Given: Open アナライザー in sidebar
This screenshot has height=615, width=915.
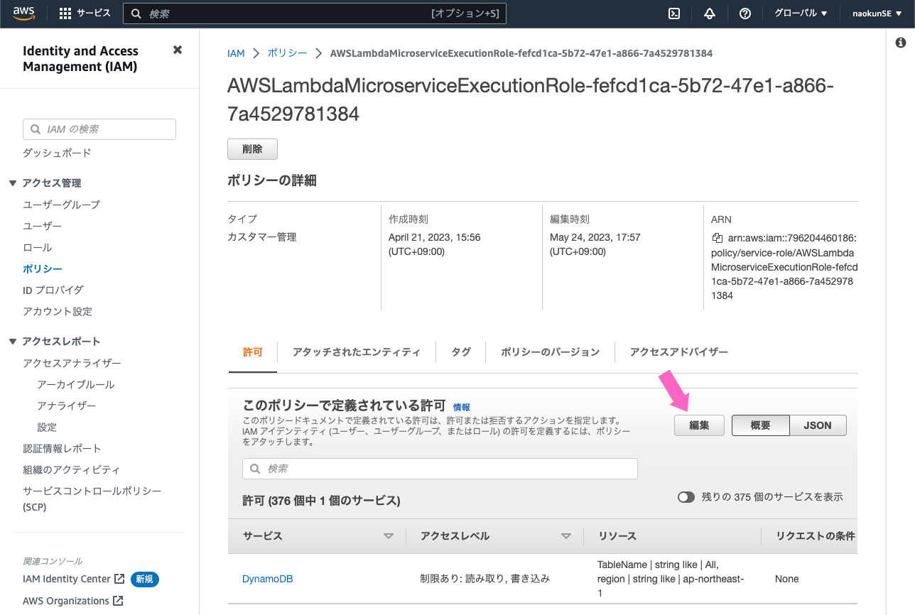Looking at the screenshot, I should (66, 406).
